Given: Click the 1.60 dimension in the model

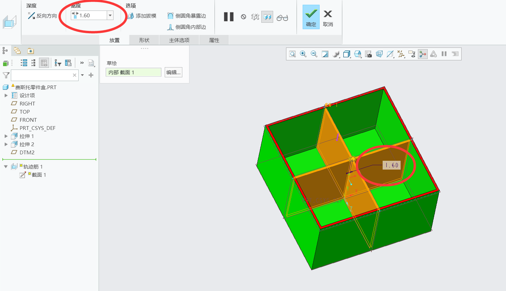Looking at the screenshot, I should pos(392,165).
